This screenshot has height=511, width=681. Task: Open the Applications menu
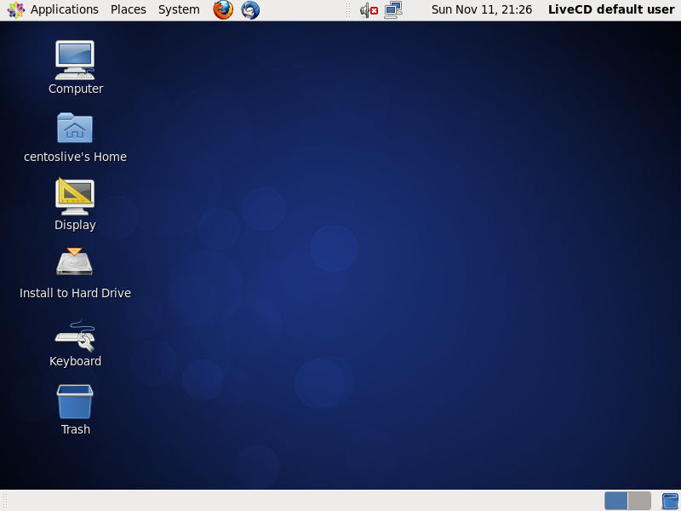point(65,9)
